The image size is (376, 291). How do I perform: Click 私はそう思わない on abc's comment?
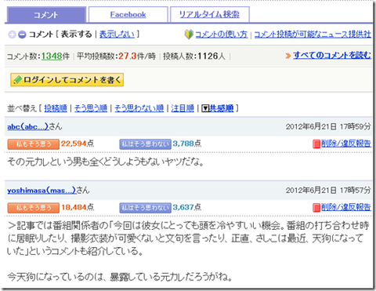click(146, 144)
